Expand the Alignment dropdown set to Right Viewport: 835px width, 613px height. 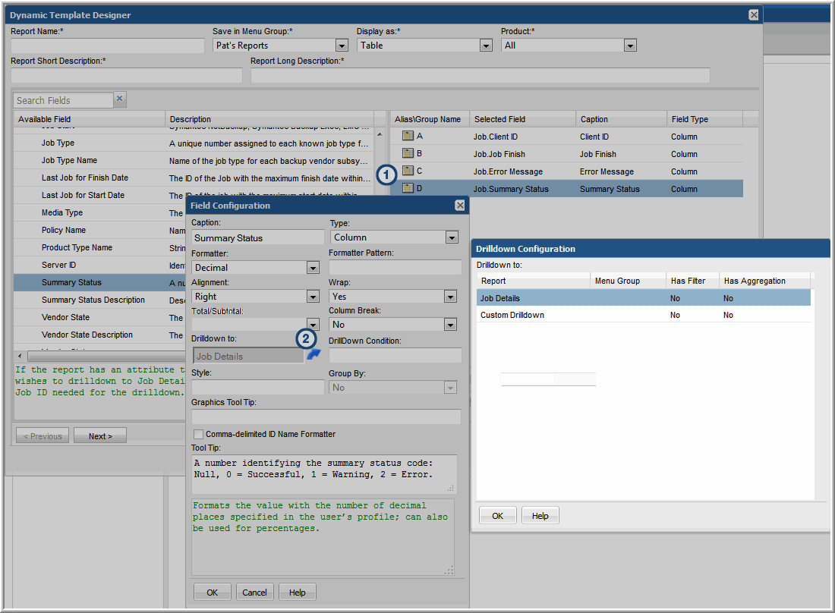point(313,297)
